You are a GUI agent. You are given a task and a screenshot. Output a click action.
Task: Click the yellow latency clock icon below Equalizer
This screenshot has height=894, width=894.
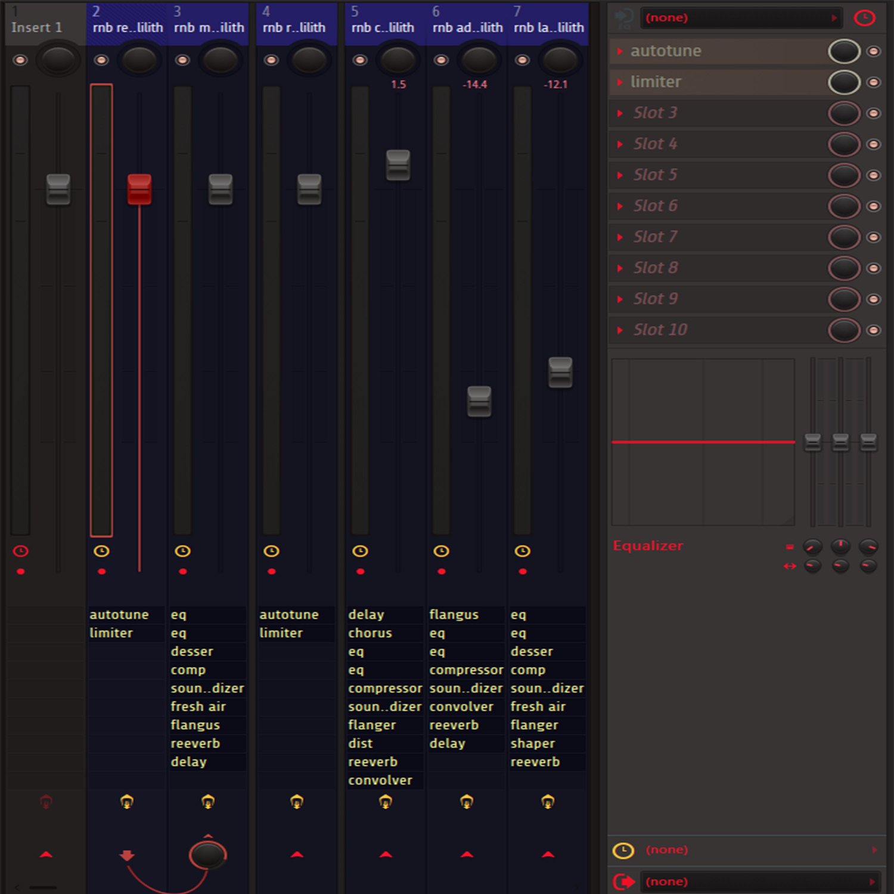click(623, 850)
